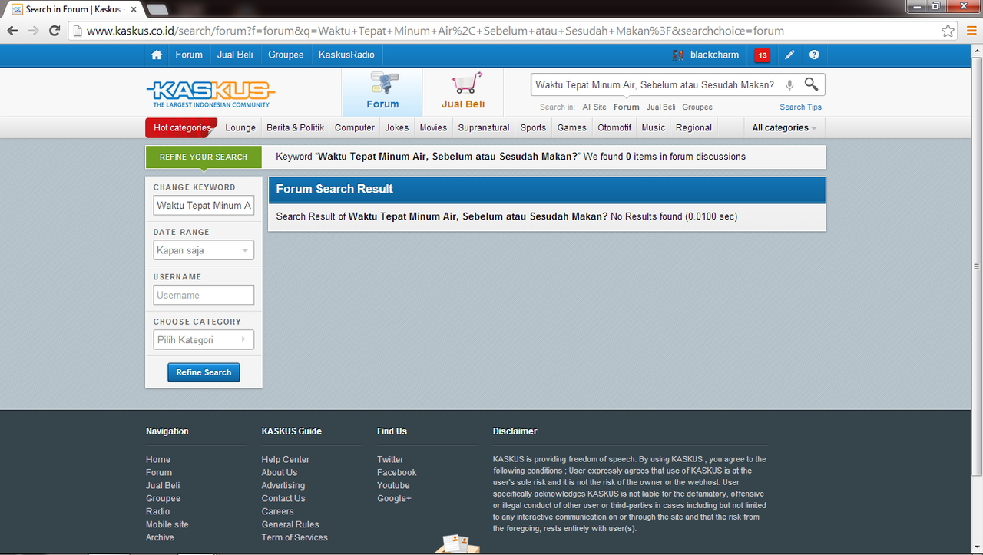Screen dimensions: 983x555
Task: Search in All Site option
Action: pyautogui.click(x=594, y=107)
